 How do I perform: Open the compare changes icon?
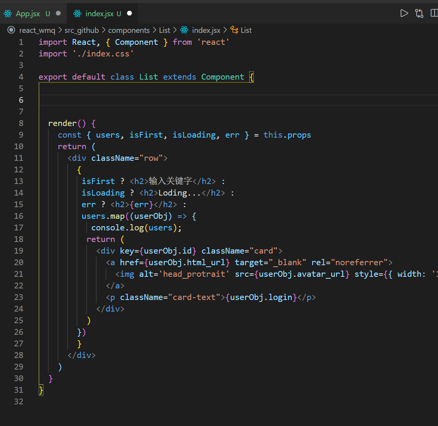419,14
